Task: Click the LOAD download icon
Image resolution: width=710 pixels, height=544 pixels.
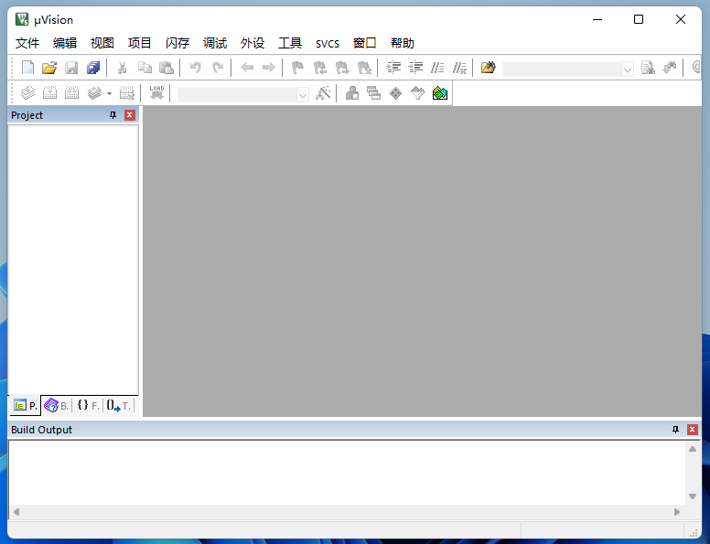Action: pos(156,93)
